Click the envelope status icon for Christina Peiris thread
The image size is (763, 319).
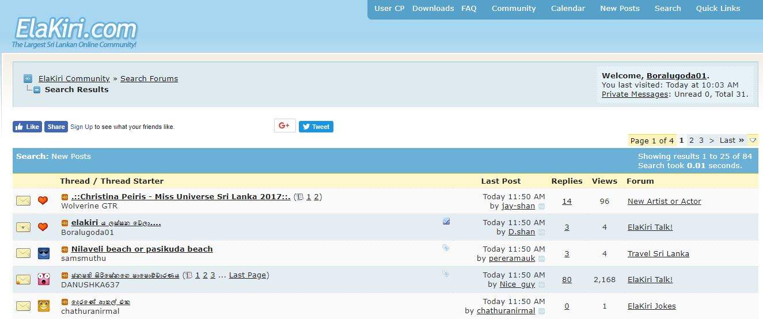(23, 201)
